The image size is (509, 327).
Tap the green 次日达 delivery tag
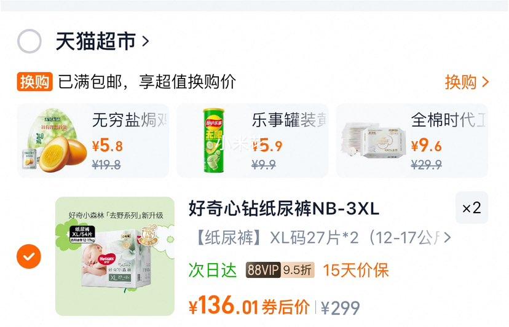pyautogui.click(x=213, y=270)
